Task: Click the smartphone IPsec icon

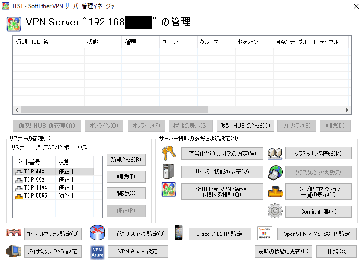Action: point(179,233)
